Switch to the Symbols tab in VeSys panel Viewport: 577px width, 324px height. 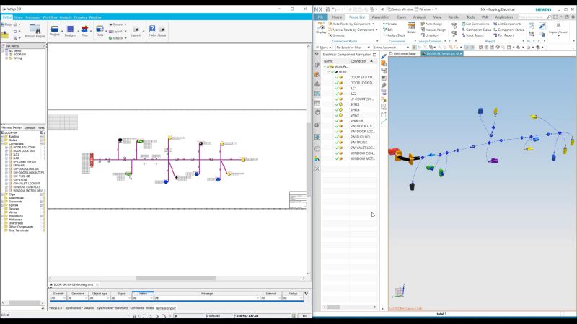(x=30, y=128)
